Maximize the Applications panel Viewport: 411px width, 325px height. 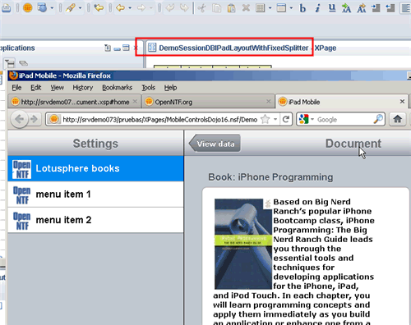click(126, 48)
